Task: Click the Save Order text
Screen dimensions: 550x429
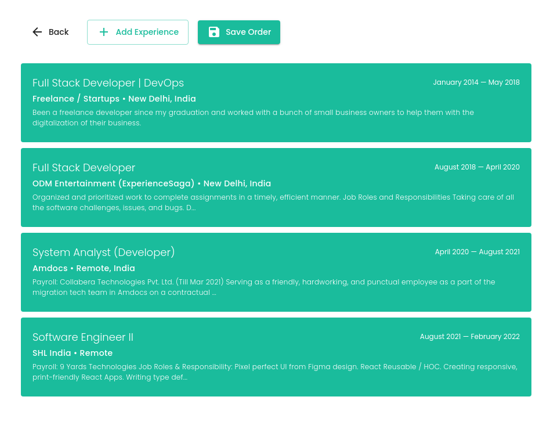Action: tap(248, 32)
